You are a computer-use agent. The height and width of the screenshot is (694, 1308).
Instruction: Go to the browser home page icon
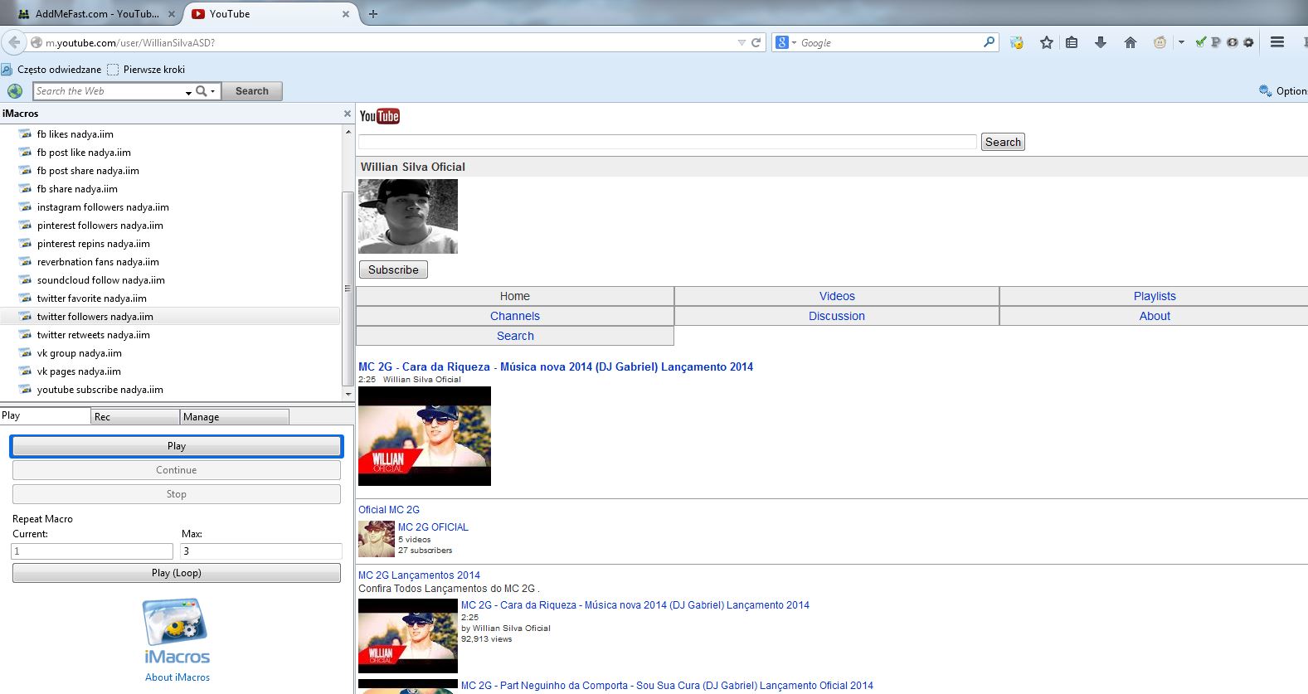click(x=1130, y=42)
